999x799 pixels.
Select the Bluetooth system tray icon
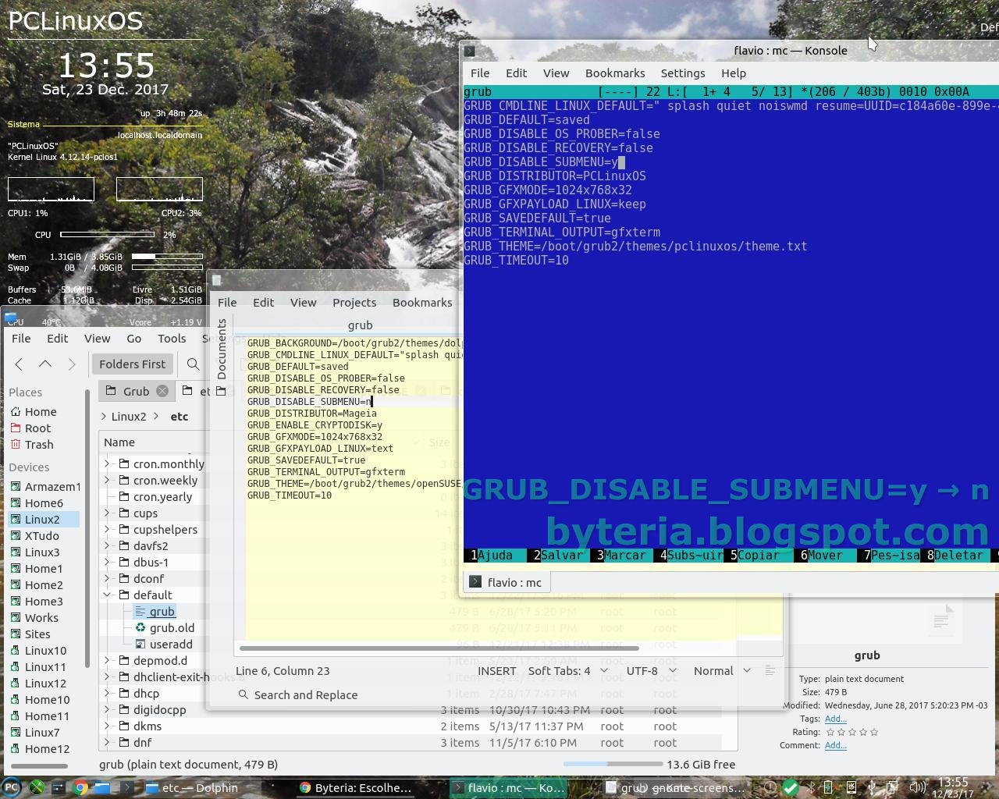click(811, 787)
